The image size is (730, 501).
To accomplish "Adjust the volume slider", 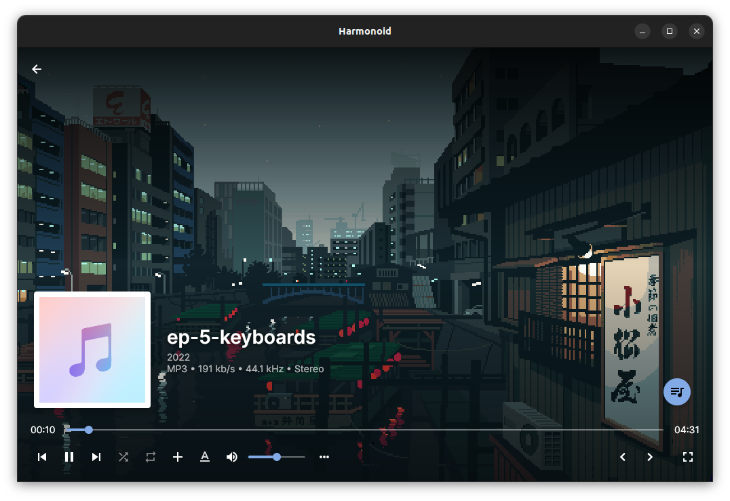I will (276, 456).
